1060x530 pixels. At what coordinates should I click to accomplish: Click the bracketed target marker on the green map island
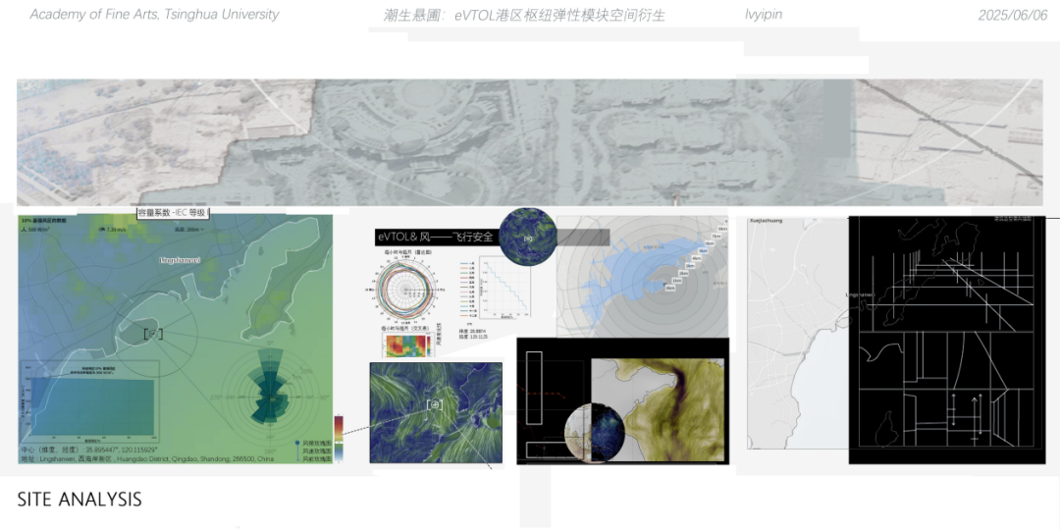point(152,334)
